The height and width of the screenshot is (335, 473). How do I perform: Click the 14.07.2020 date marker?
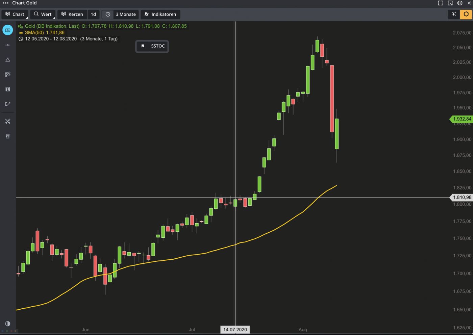click(235, 330)
